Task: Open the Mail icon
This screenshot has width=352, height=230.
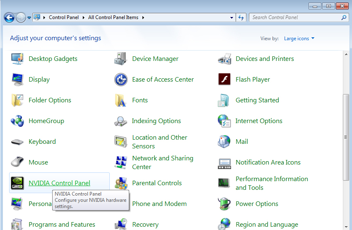Action: click(x=224, y=141)
